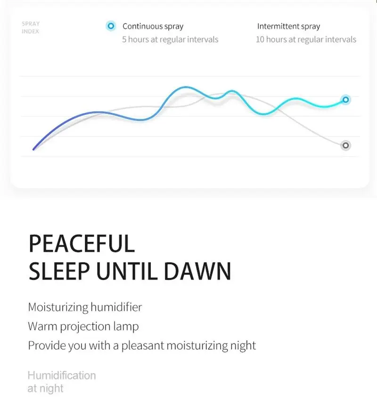
Task: Click the PEACEFUL heading line
Action: pyautogui.click(x=82, y=244)
